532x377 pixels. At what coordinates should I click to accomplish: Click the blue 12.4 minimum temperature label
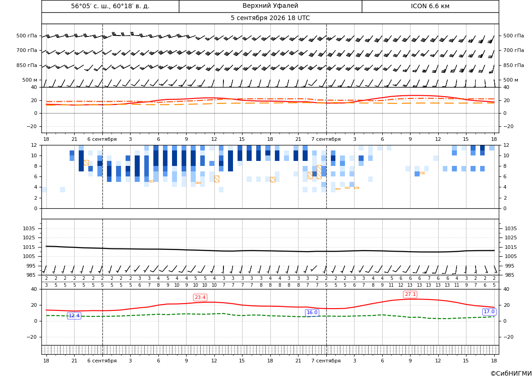pos(74,316)
